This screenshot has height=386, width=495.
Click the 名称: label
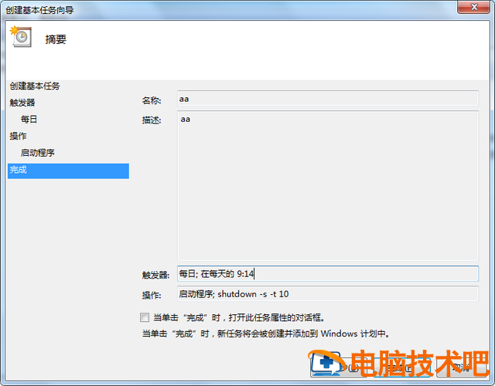coord(152,100)
